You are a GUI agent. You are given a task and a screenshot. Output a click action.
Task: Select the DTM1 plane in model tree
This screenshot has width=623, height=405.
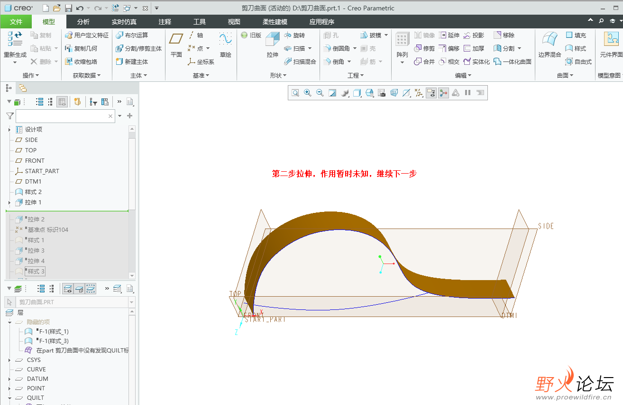pyautogui.click(x=28, y=182)
